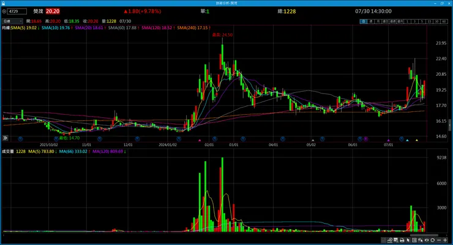
Task: Click the SMA(20) 18.61 moving average label
Action: (x=89, y=27)
